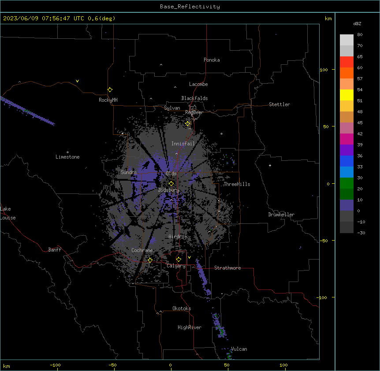380x371 pixels.
Task: Click the Vulcan city label
Action: (239, 349)
